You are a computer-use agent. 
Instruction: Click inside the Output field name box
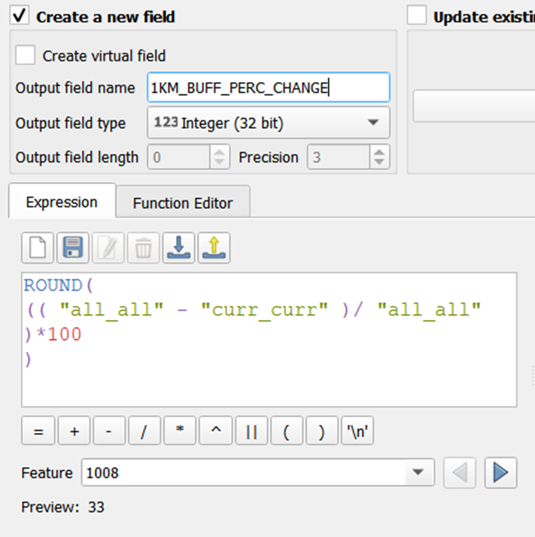[x=268, y=87]
